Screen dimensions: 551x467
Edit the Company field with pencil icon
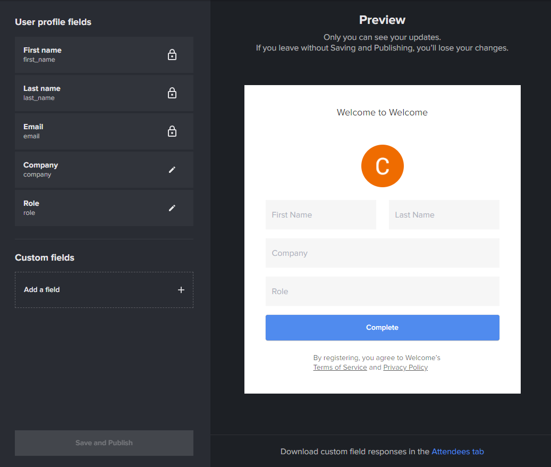pos(172,170)
